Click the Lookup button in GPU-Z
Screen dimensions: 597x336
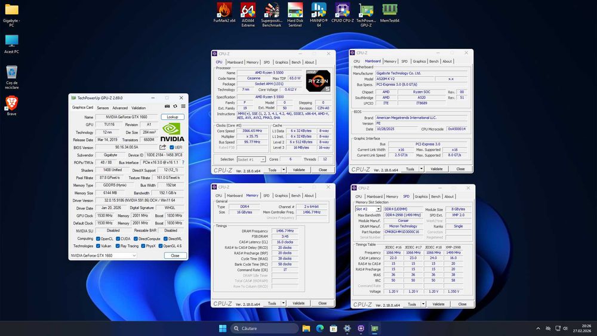pyautogui.click(x=173, y=117)
